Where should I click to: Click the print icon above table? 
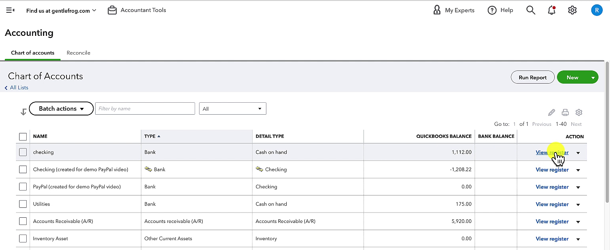pos(565,112)
